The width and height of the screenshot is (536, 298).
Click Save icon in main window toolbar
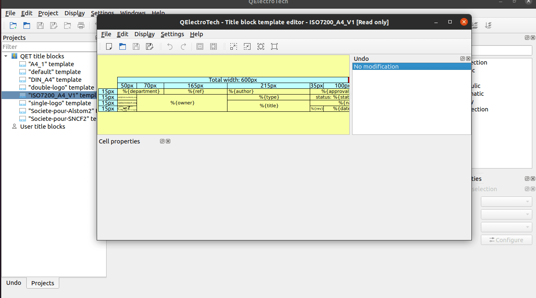coord(40,25)
